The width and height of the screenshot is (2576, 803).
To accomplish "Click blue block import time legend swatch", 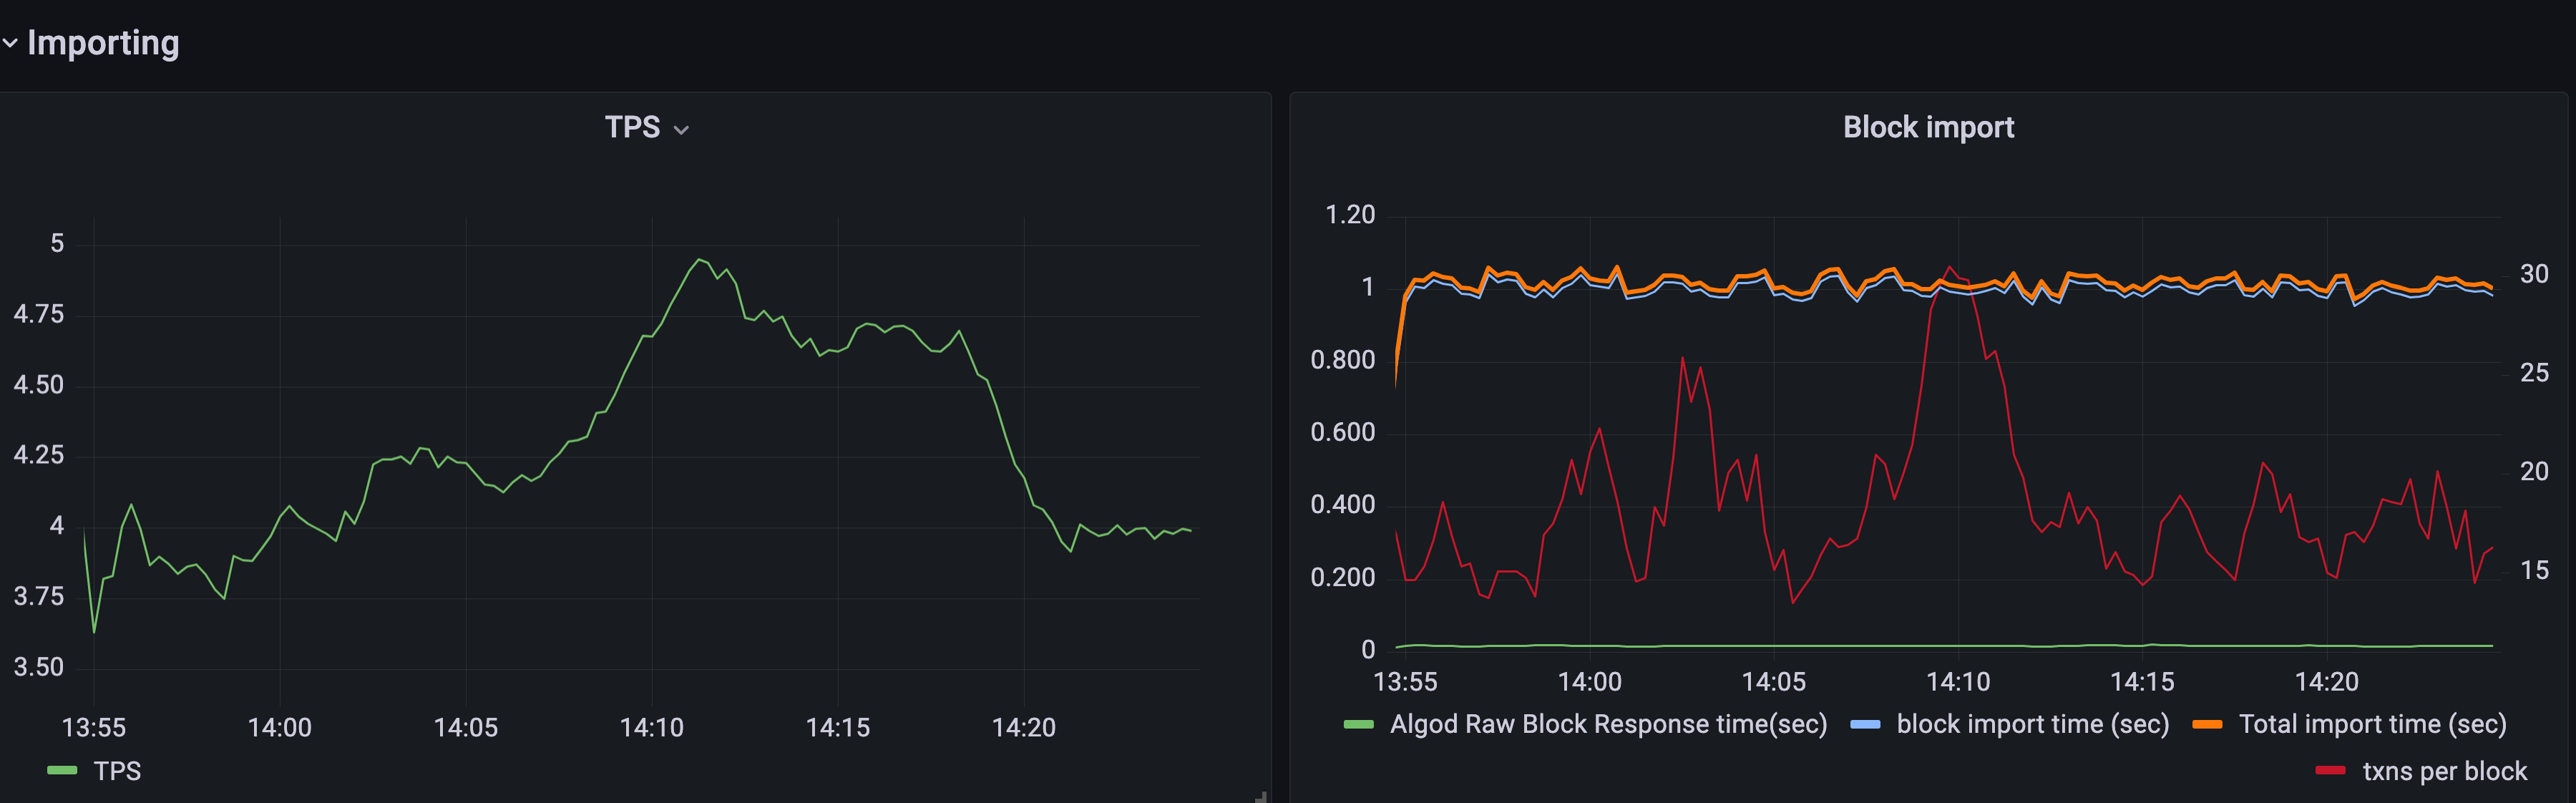I will (x=1865, y=724).
